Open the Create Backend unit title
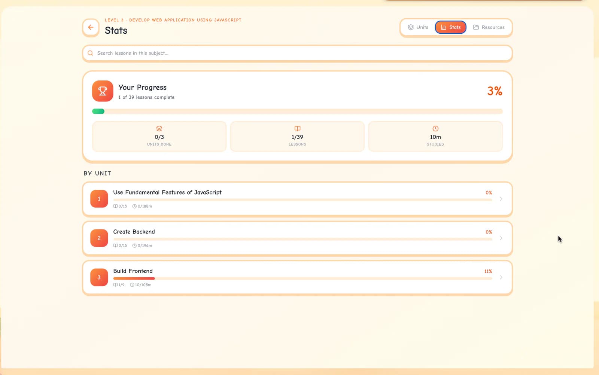The image size is (599, 375). click(x=134, y=232)
